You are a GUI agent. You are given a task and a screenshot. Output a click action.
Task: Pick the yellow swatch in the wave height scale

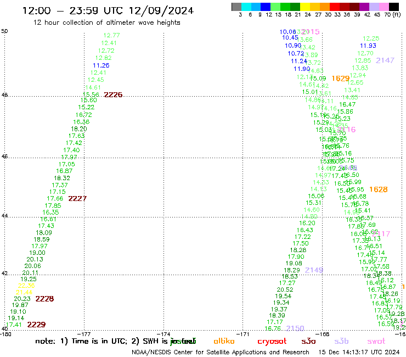[305, 7]
